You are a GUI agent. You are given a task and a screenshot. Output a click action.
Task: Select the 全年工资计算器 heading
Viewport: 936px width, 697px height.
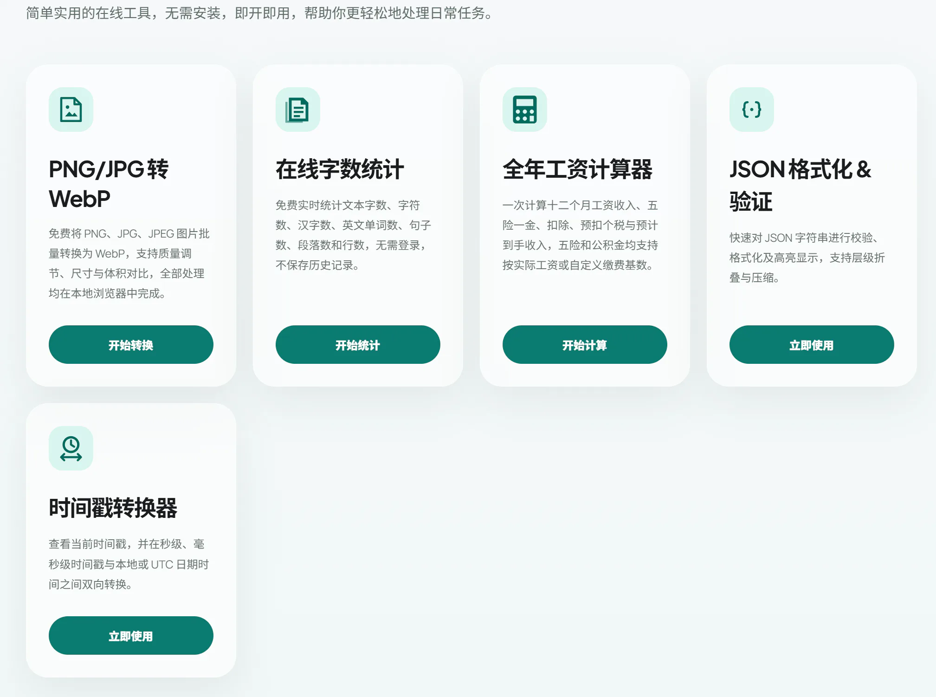click(x=577, y=169)
